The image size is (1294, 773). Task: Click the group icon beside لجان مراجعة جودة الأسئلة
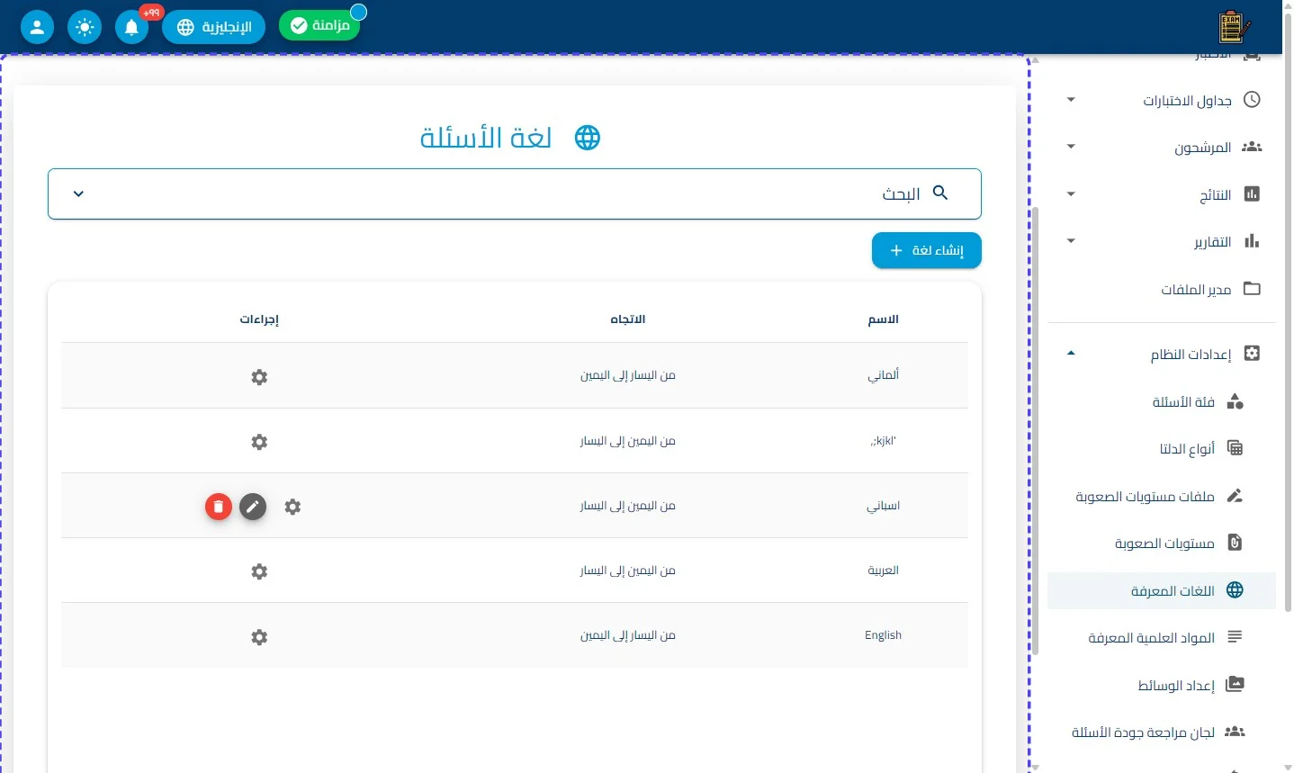(1235, 732)
